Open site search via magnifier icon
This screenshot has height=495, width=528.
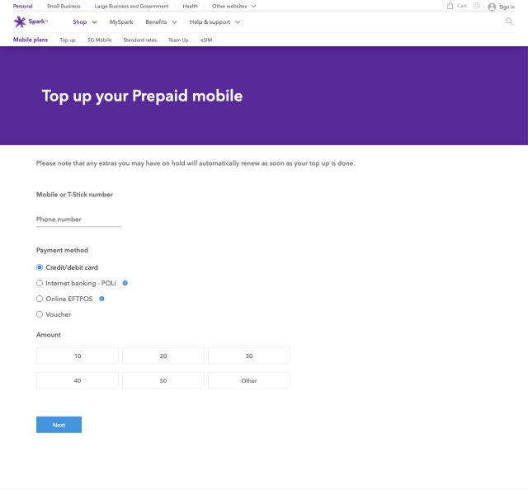tap(509, 21)
